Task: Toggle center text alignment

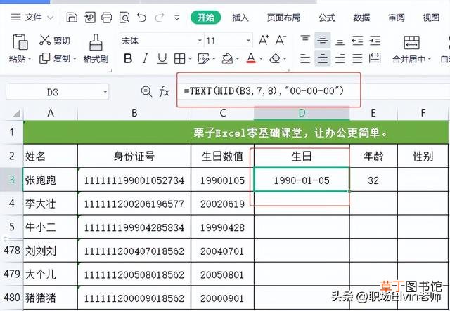Action: click(x=323, y=58)
